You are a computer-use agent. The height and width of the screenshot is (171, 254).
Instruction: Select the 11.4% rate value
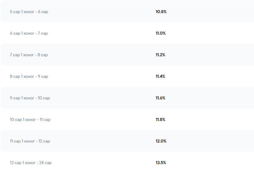(160, 77)
